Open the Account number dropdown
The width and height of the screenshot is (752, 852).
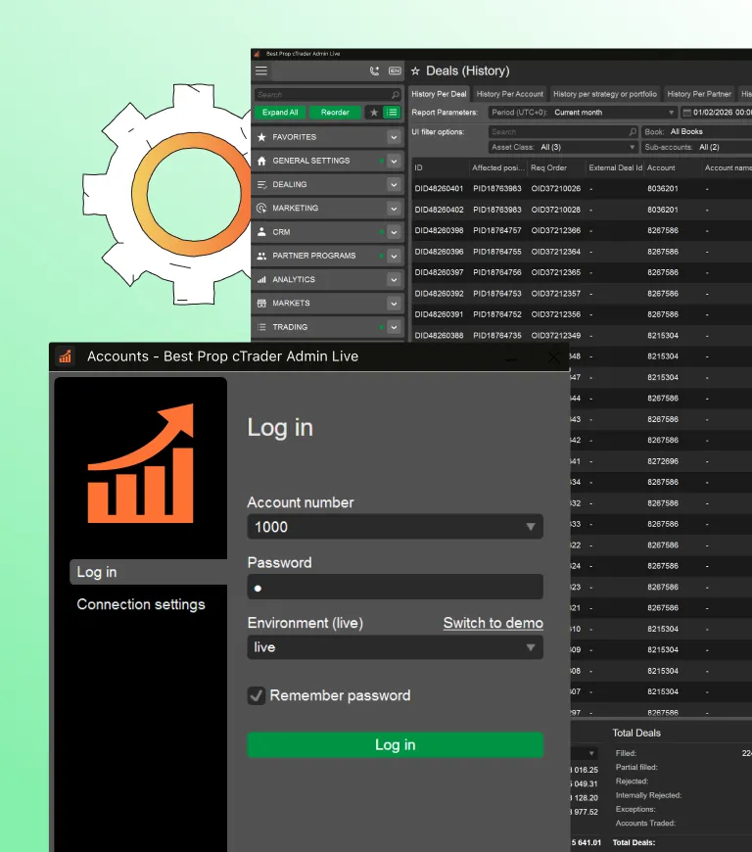395,527
